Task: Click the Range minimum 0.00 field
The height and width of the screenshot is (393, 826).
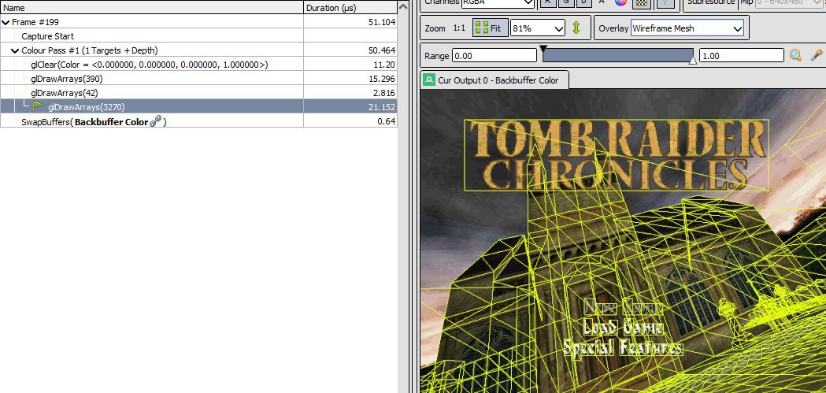Action: tap(494, 55)
